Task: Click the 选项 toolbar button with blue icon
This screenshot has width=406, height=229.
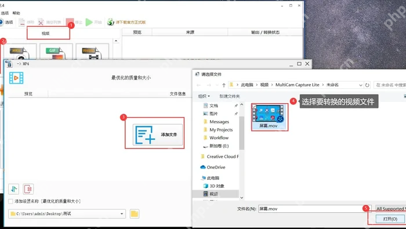Action: 6,22
